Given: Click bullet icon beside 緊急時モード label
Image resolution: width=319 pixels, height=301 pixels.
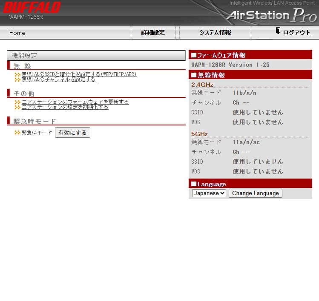Looking at the screenshot, I should pos(17,133).
